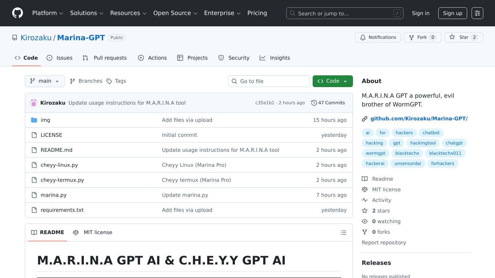Focus the site-wide search box

point(345,13)
